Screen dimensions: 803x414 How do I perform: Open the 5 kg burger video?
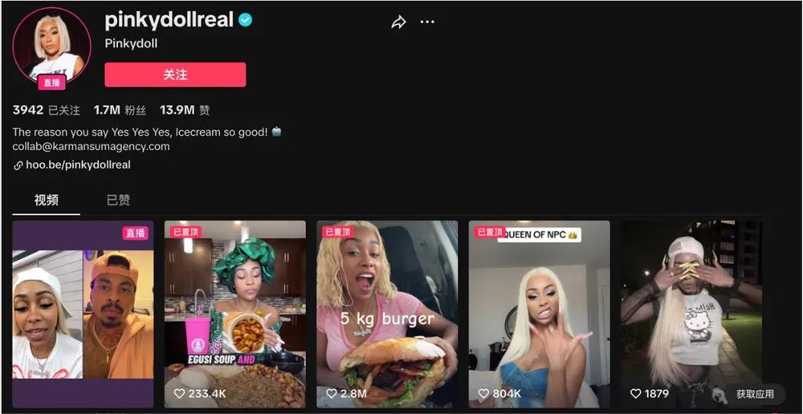tap(387, 315)
